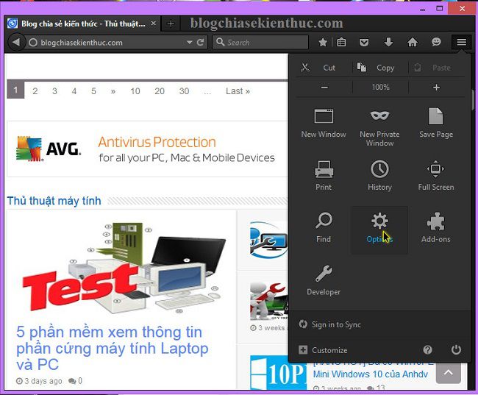Reset zoom by clicking 100%

[x=380, y=88]
